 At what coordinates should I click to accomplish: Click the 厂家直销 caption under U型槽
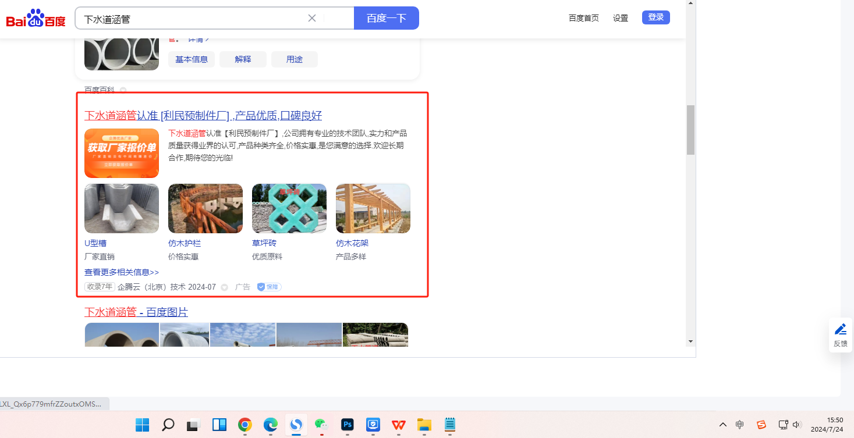coord(101,257)
